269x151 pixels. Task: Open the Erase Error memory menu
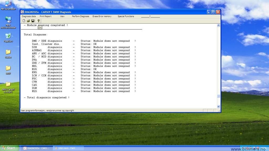(x=102, y=17)
